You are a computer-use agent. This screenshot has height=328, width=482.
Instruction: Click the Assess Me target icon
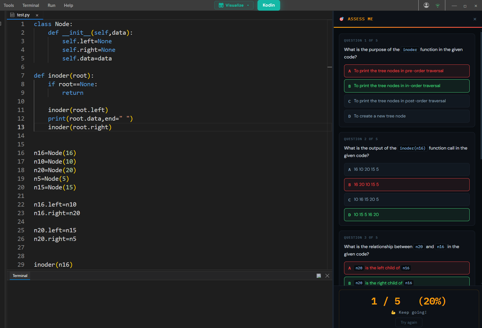(x=342, y=19)
